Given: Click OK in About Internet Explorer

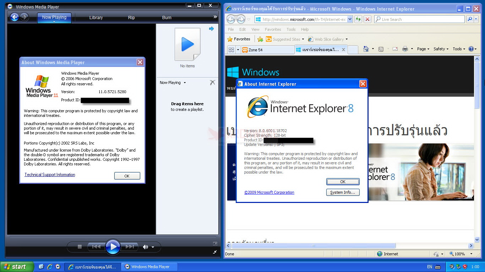Looking at the screenshot, I should coord(343,182).
